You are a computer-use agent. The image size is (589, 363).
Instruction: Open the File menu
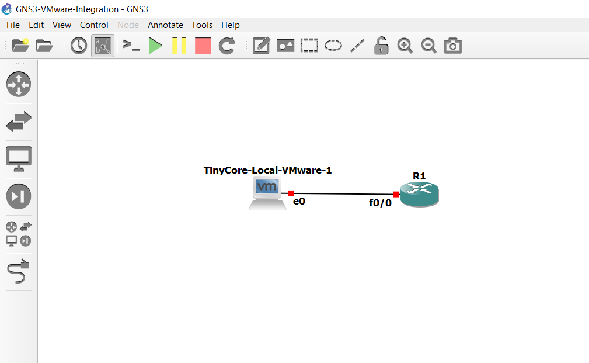point(13,25)
